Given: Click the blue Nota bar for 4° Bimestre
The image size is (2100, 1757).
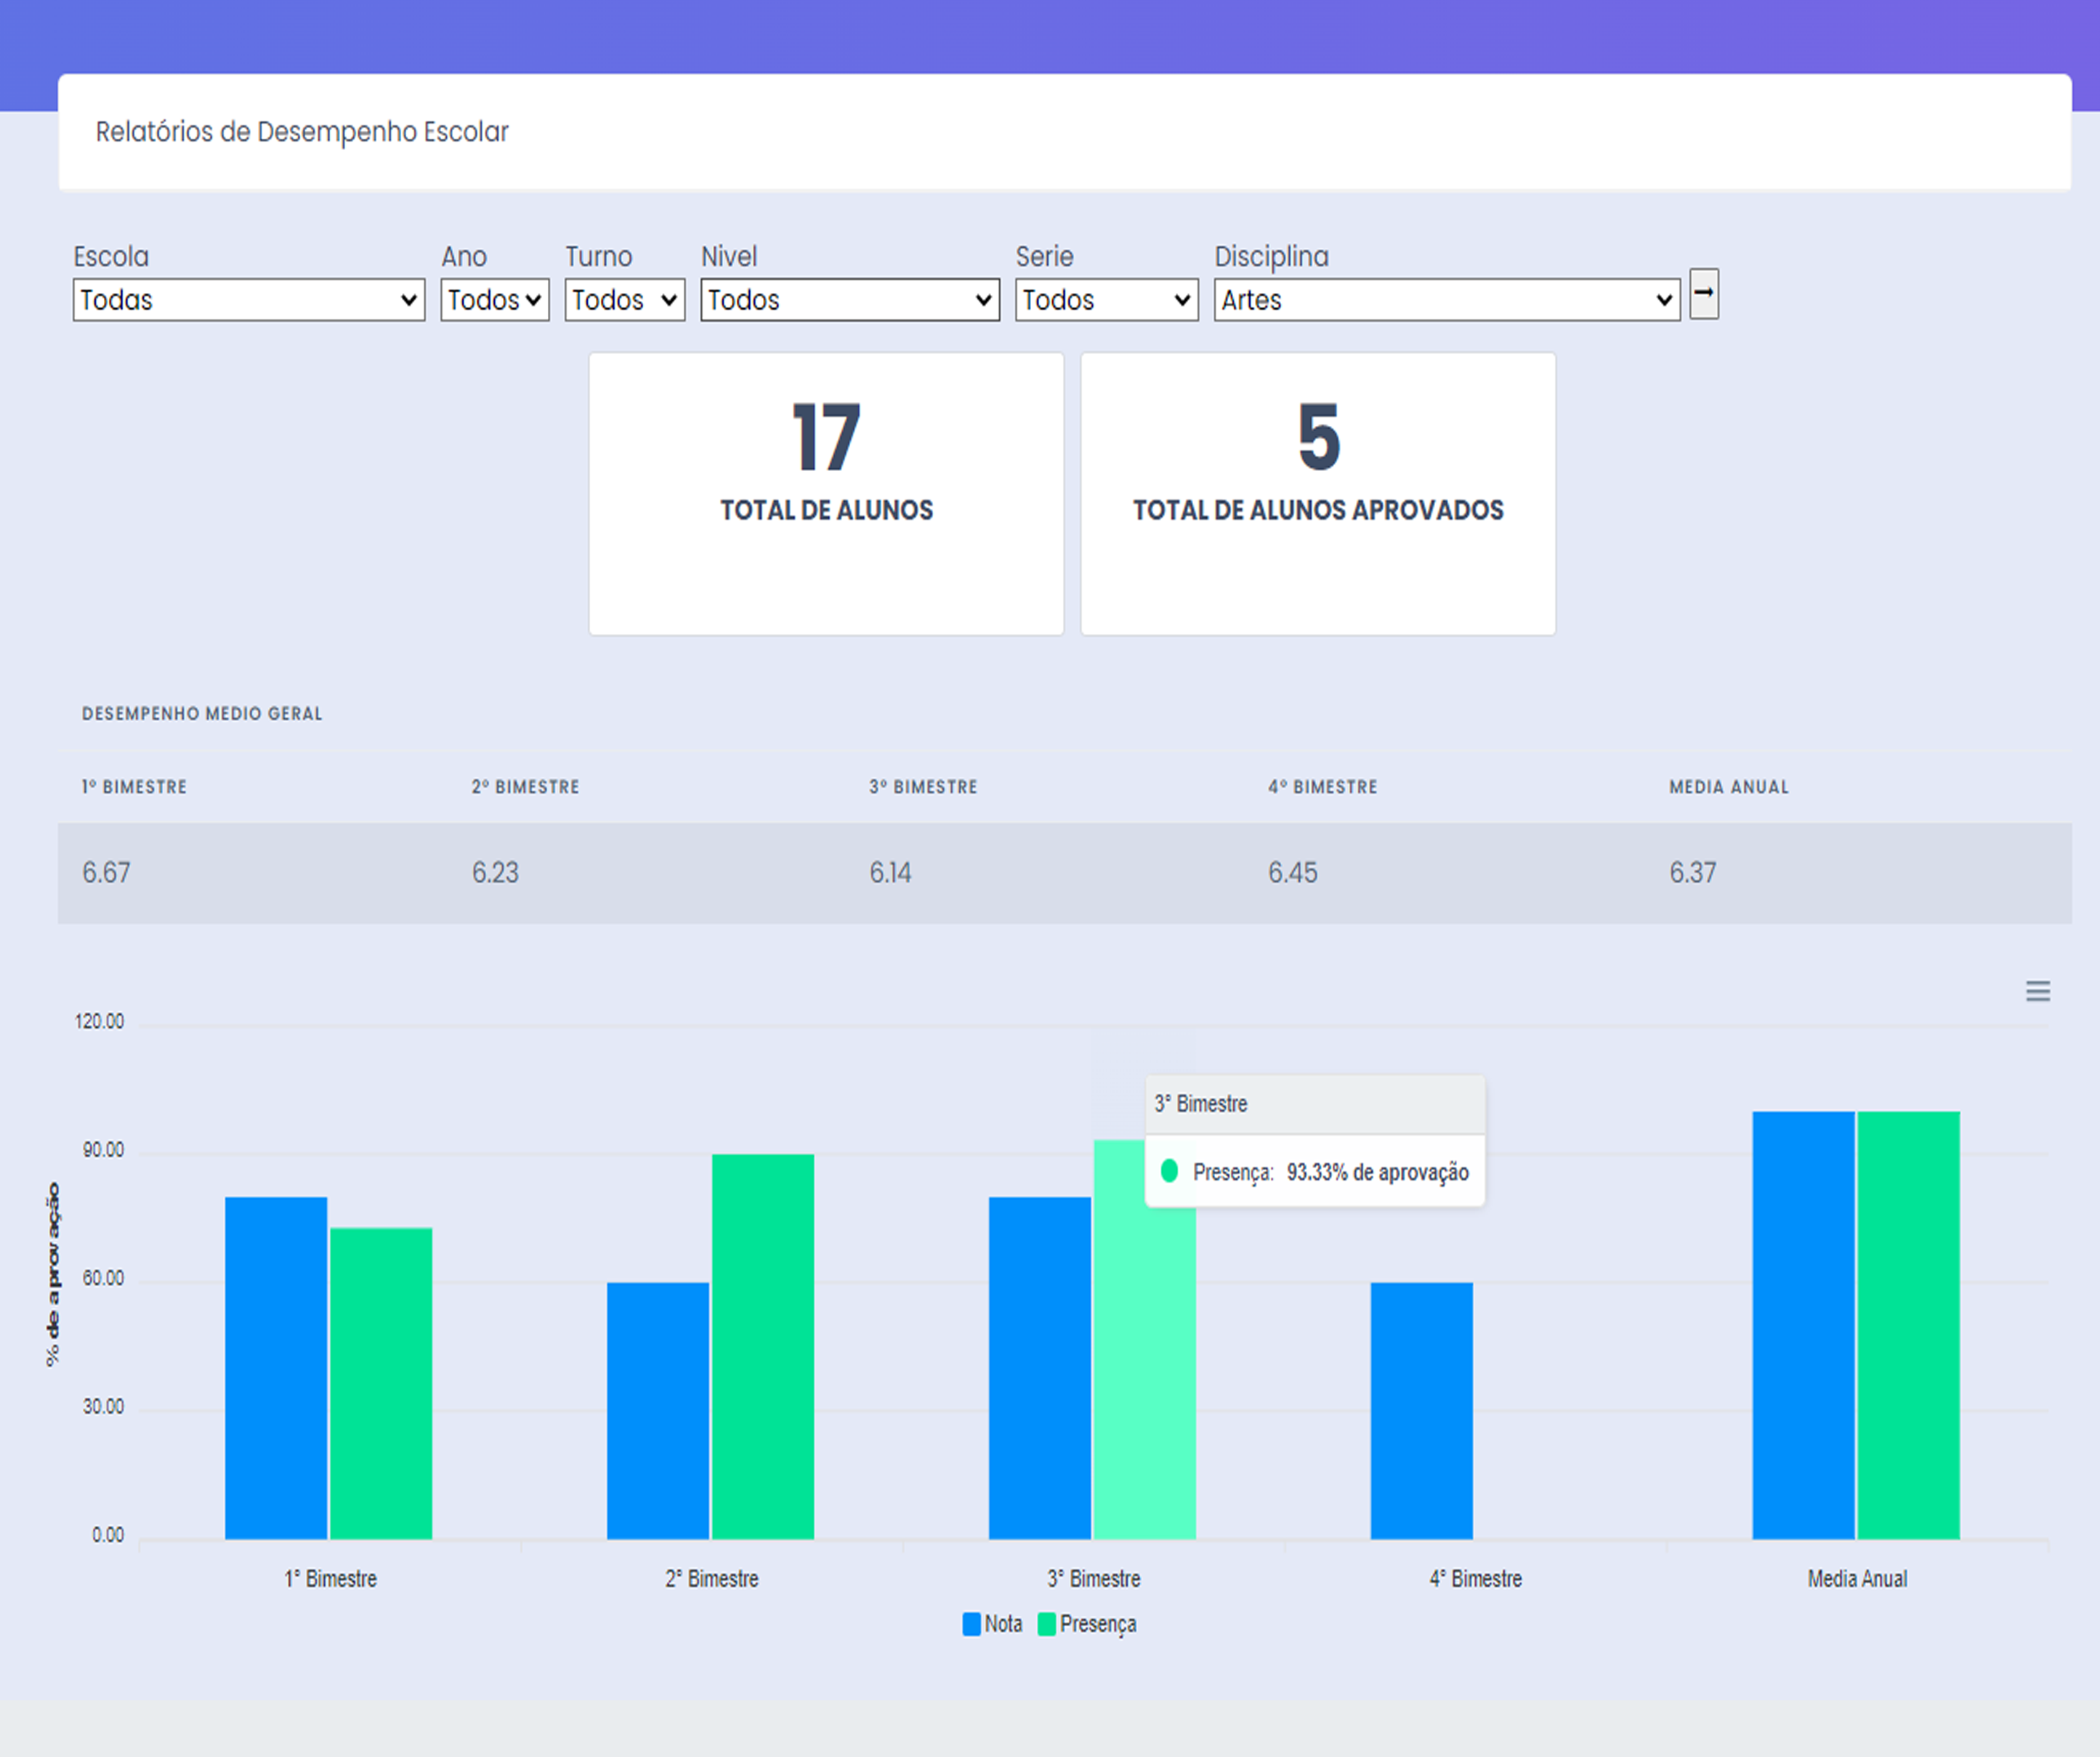Looking at the screenshot, I should (1421, 1410).
